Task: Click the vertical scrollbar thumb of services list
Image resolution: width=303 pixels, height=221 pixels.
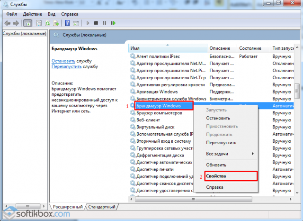Action: tap(297, 91)
